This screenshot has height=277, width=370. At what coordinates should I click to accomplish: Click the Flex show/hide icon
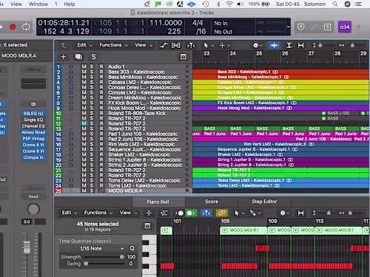(175, 45)
